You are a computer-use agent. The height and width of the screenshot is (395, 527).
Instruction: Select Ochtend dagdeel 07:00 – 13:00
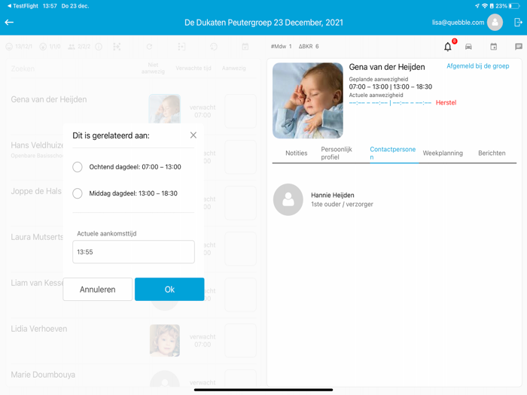[127, 167]
